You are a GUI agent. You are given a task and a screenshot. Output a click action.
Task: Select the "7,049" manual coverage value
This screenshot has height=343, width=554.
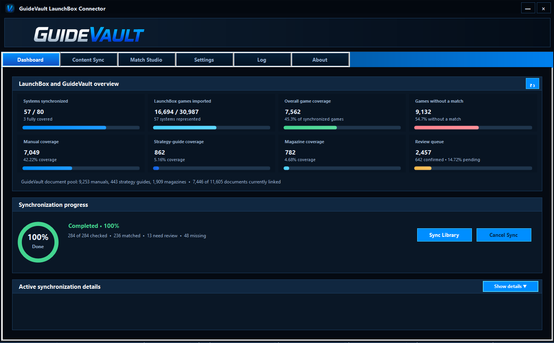tap(31, 153)
